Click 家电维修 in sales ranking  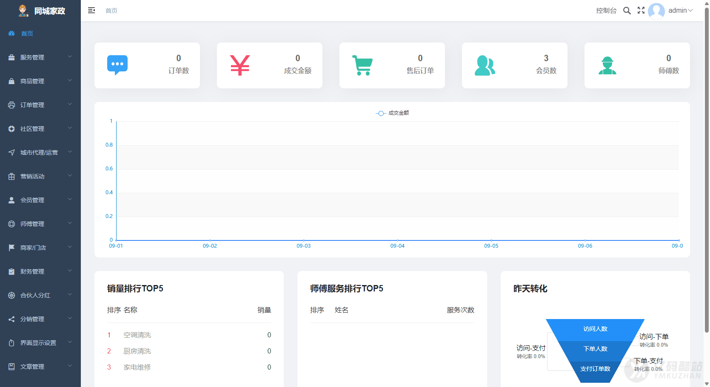click(x=137, y=367)
